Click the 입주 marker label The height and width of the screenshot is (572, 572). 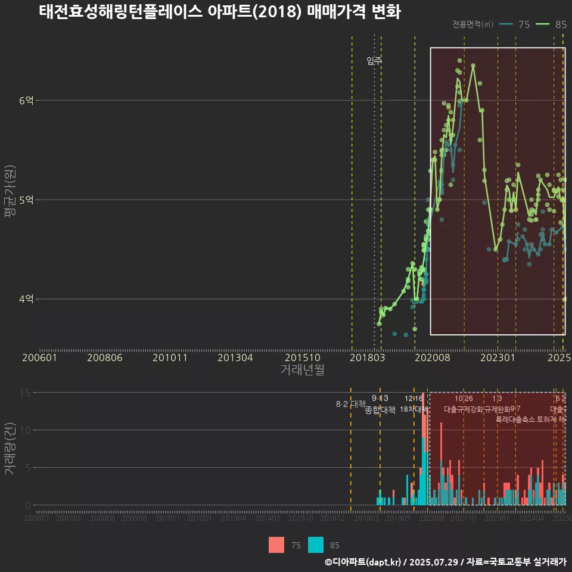374,61
